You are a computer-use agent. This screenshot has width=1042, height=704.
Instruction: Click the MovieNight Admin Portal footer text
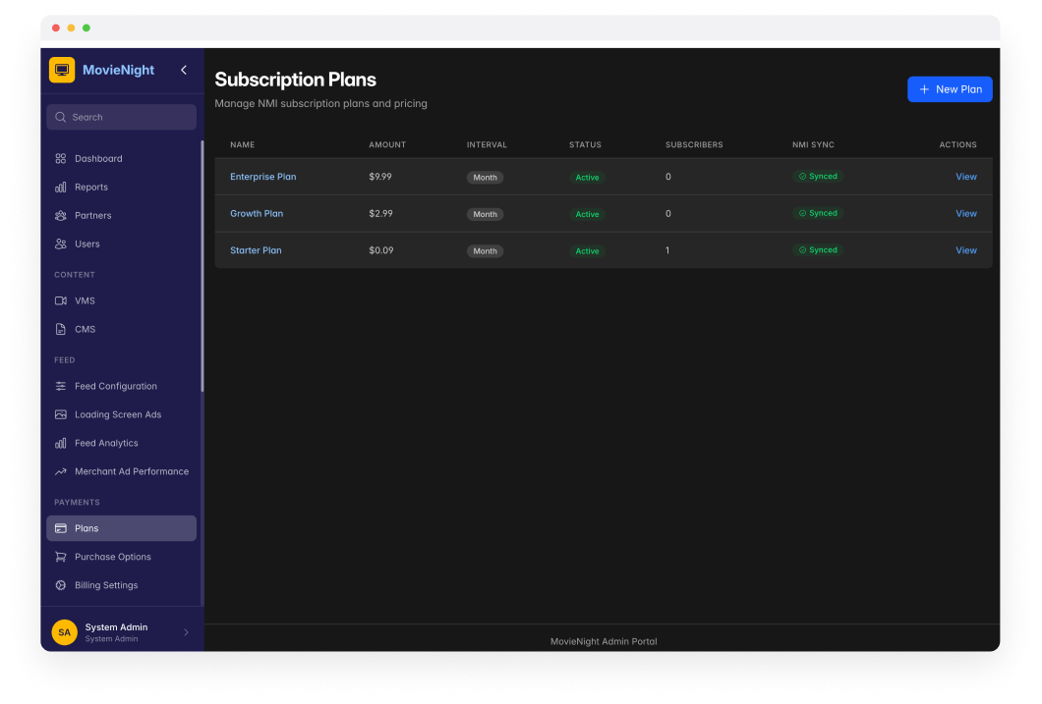[604, 641]
